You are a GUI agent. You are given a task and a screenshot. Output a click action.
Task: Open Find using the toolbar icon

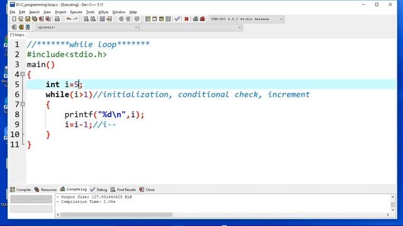pos(86,19)
